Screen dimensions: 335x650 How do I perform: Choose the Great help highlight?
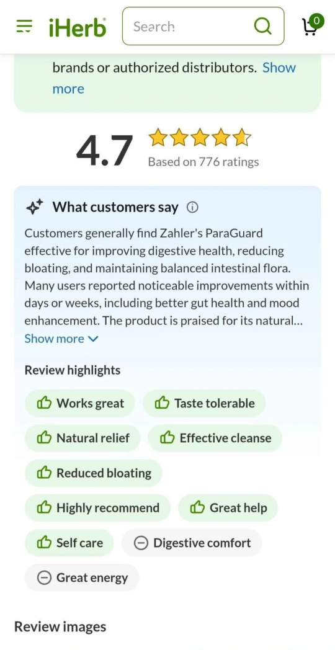[x=228, y=508]
